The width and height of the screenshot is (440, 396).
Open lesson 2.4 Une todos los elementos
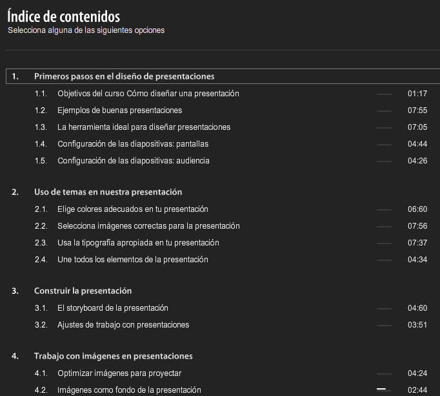[132, 260]
